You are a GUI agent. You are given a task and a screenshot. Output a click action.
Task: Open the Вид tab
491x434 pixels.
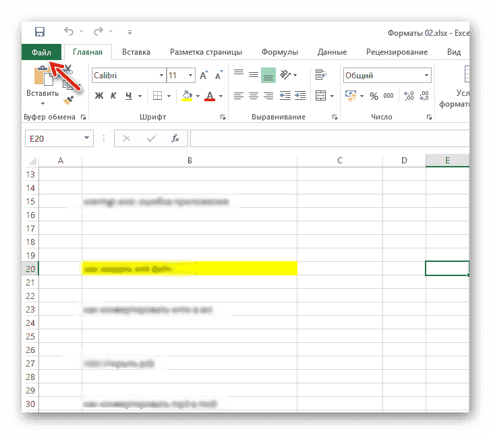(454, 52)
